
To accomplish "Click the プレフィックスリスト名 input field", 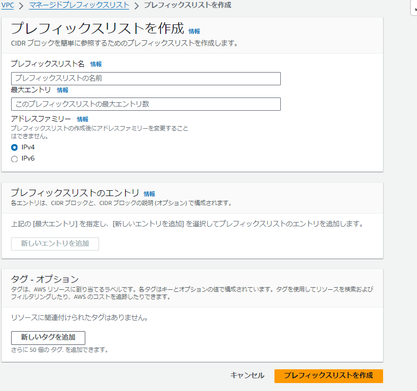I will point(146,78).
